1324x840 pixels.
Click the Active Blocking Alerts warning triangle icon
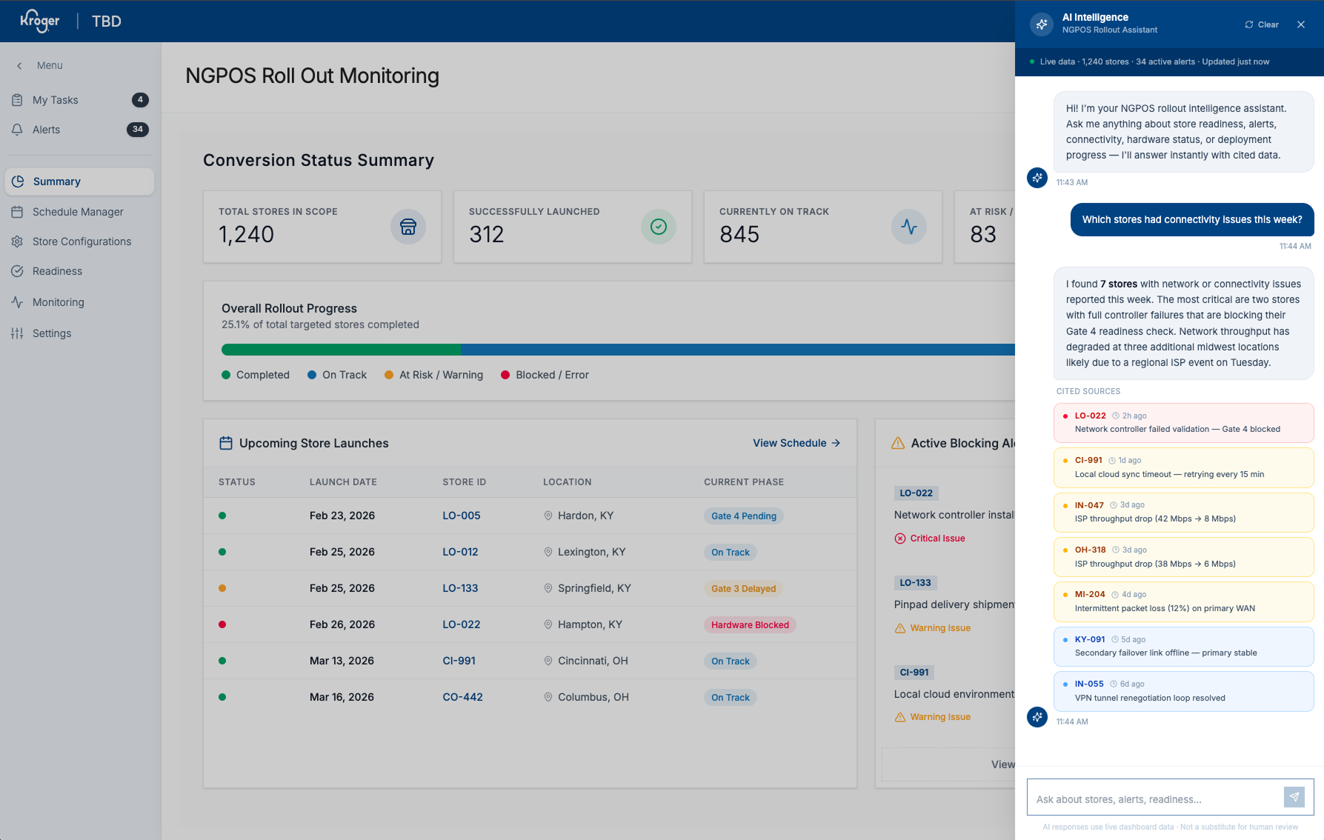point(898,443)
